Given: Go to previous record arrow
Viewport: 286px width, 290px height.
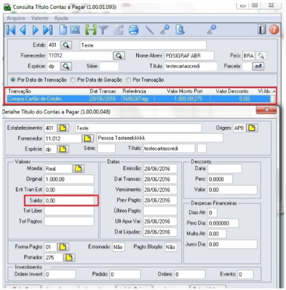Looking at the screenshot, I should (x=23, y=30).
